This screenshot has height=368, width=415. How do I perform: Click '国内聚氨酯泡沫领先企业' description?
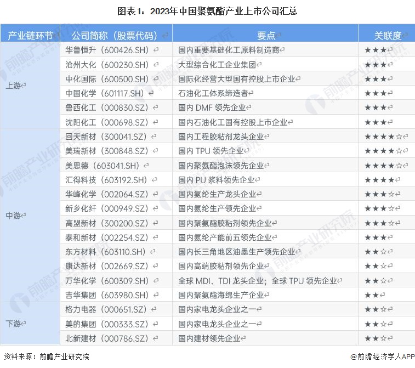click(221, 166)
